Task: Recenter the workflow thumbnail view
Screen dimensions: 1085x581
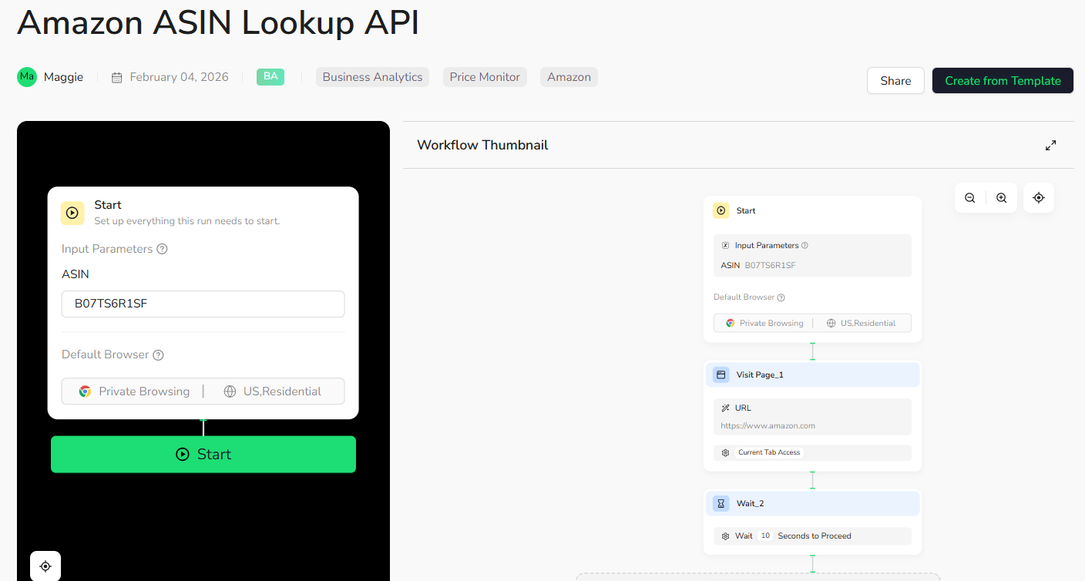Action: click(1038, 198)
